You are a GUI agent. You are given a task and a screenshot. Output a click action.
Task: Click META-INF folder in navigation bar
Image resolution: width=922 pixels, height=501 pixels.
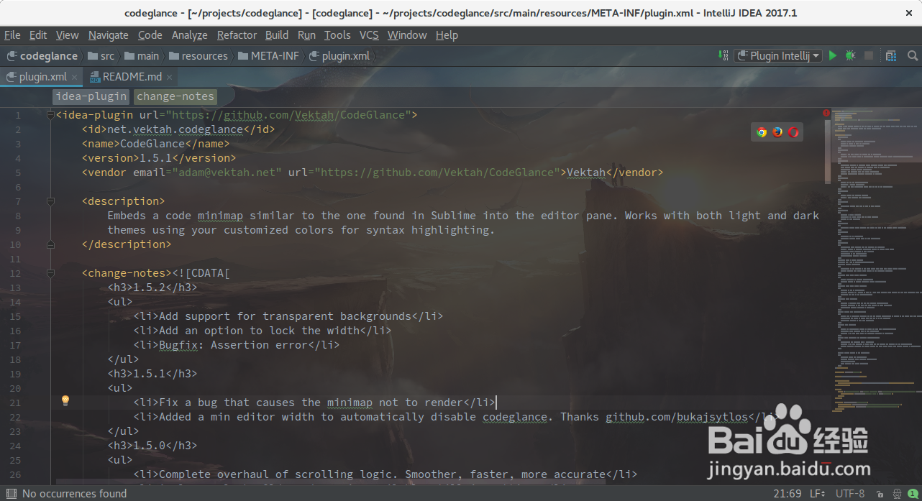268,55
